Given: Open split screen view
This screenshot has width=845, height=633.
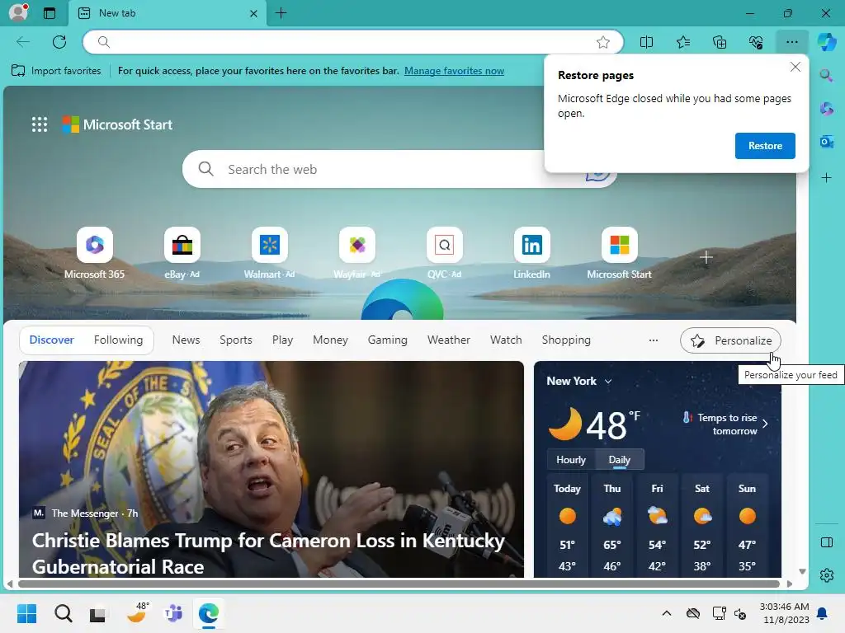Looking at the screenshot, I should pyautogui.click(x=646, y=42).
